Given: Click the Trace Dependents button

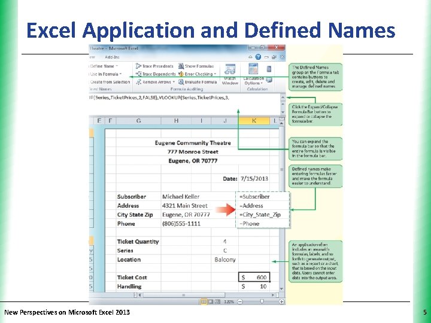Looking at the screenshot, I should click(156, 74).
